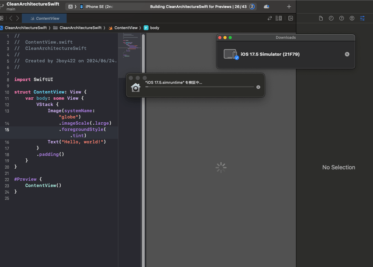Go forward with the right chevron

[18, 18]
